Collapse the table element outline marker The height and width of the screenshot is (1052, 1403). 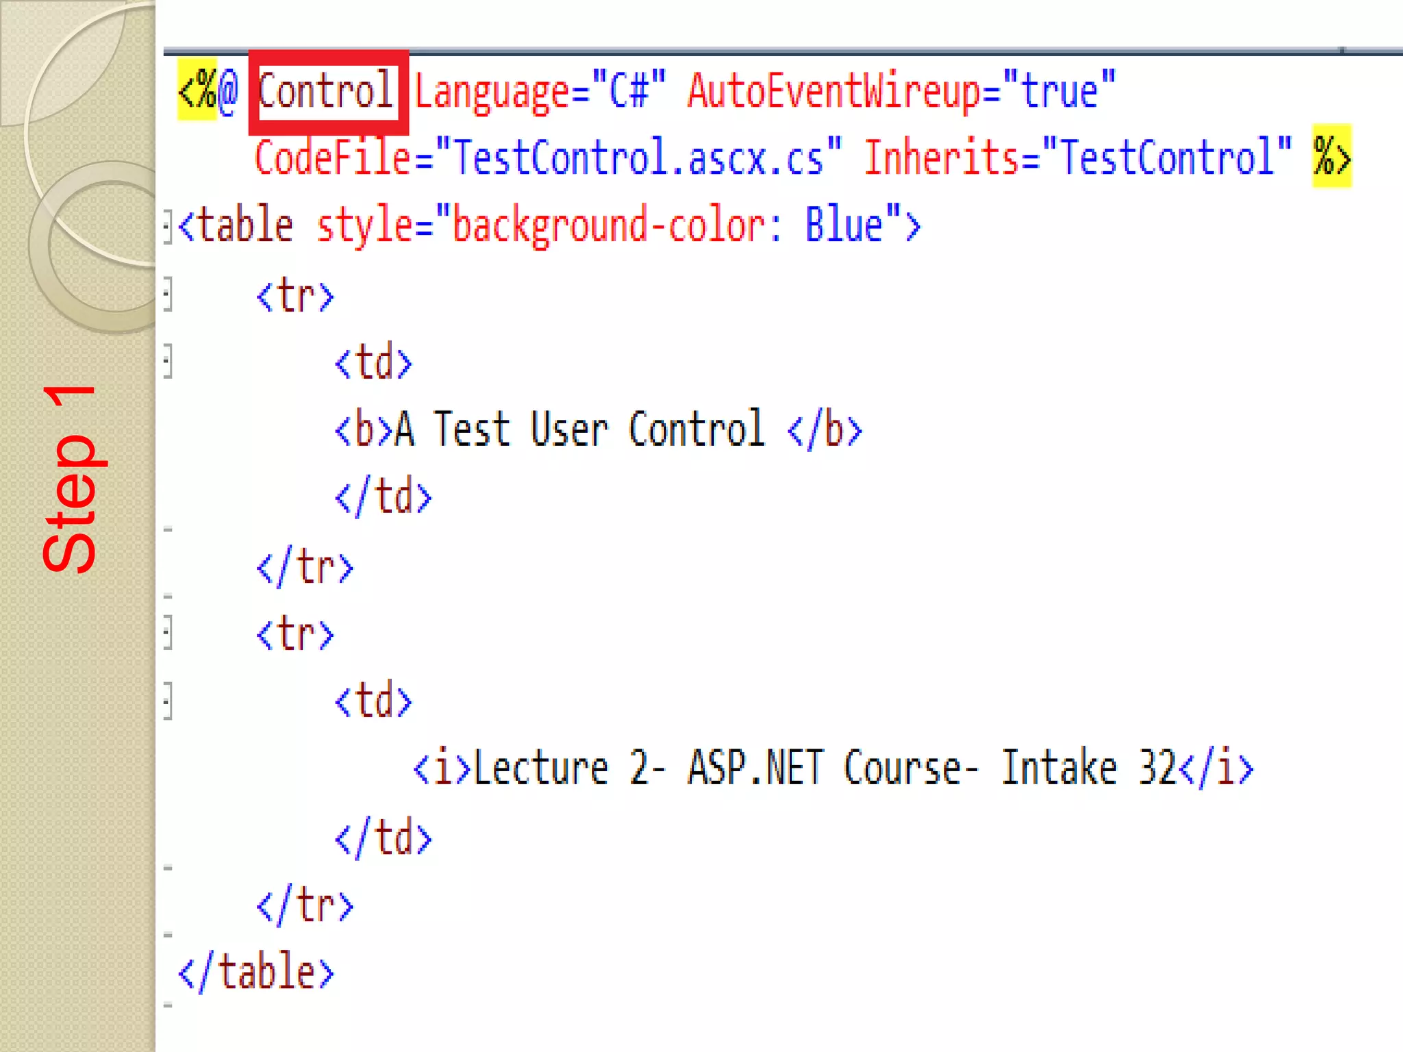(167, 225)
